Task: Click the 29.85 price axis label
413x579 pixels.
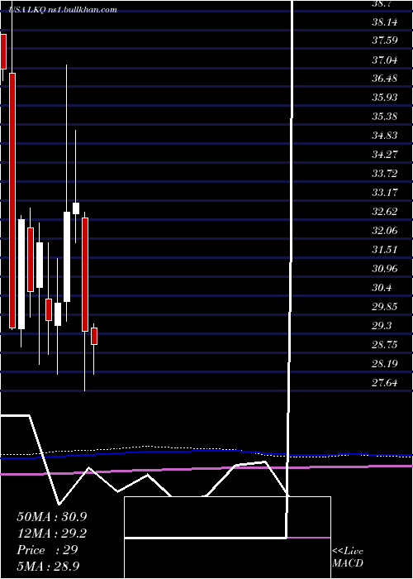Action: pyautogui.click(x=385, y=307)
